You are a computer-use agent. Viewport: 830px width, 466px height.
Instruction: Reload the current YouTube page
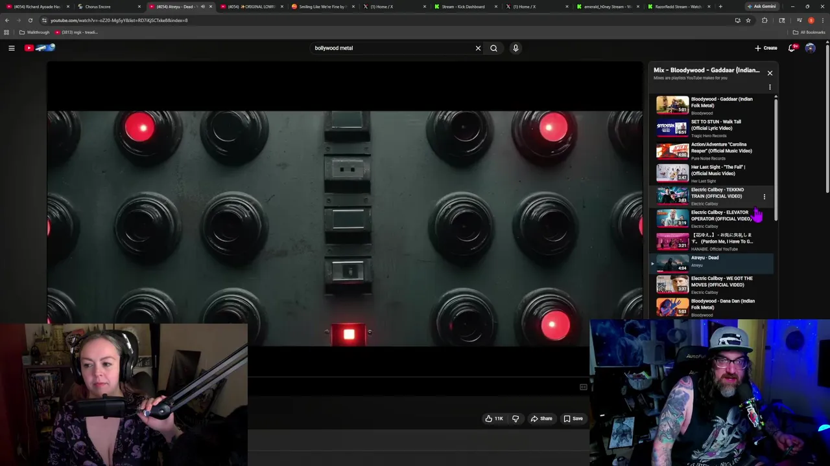coord(30,20)
